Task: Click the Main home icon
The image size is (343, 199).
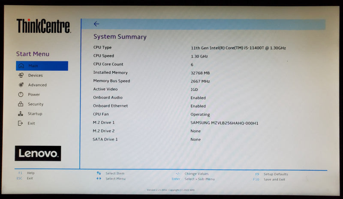Action: [x=21, y=66]
